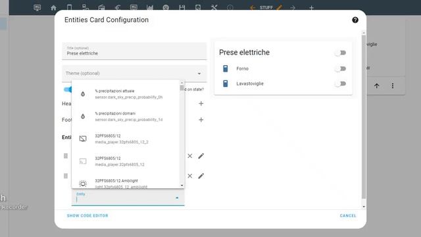Choose media_player.32pfs6805_12 entity
Screen dimensions: 421x237
pos(126,161)
